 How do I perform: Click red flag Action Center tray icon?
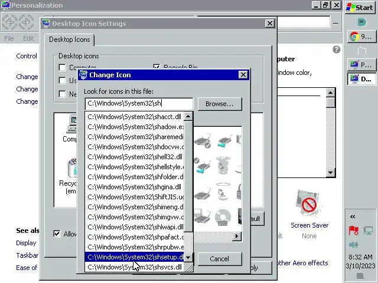(x=353, y=231)
